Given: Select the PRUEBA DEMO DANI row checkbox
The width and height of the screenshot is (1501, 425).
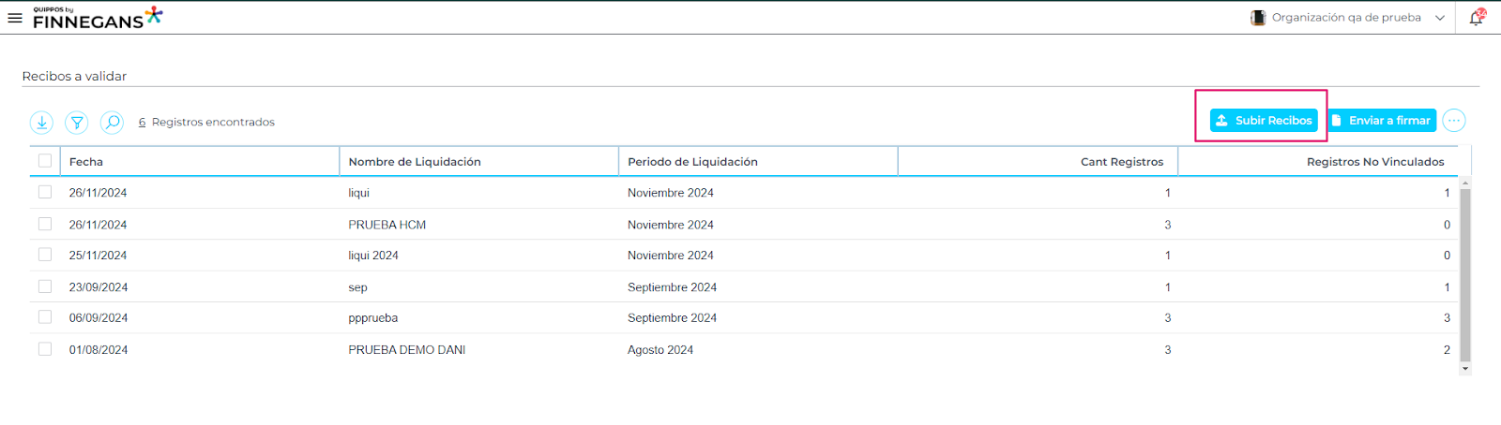Looking at the screenshot, I should pyautogui.click(x=45, y=349).
